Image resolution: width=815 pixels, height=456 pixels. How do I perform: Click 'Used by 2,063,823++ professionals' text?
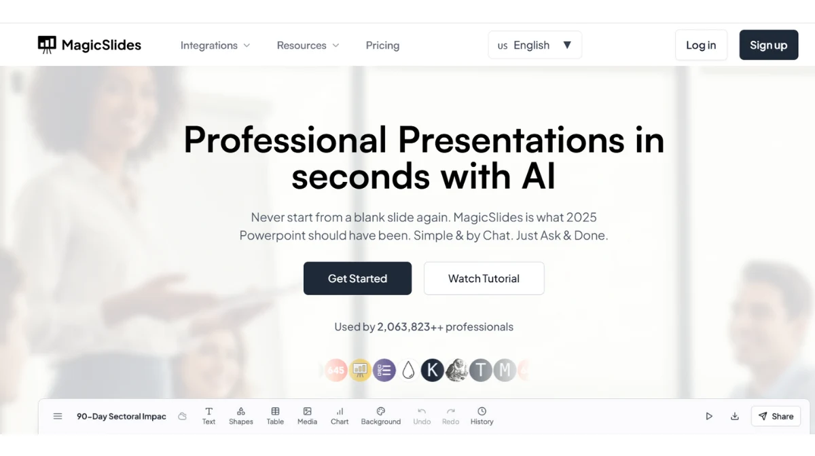[424, 326]
